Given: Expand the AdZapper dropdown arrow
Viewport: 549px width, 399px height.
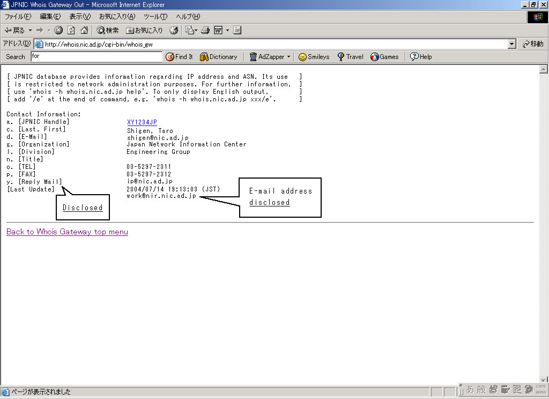Looking at the screenshot, I should tap(288, 57).
